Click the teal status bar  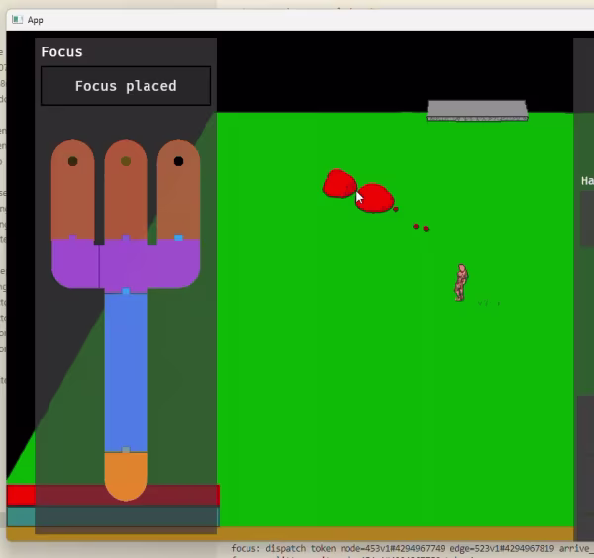coord(113,516)
